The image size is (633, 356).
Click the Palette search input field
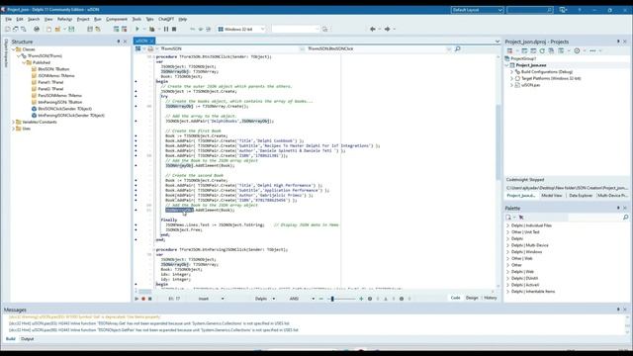pyautogui.click(x=594, y=218)
